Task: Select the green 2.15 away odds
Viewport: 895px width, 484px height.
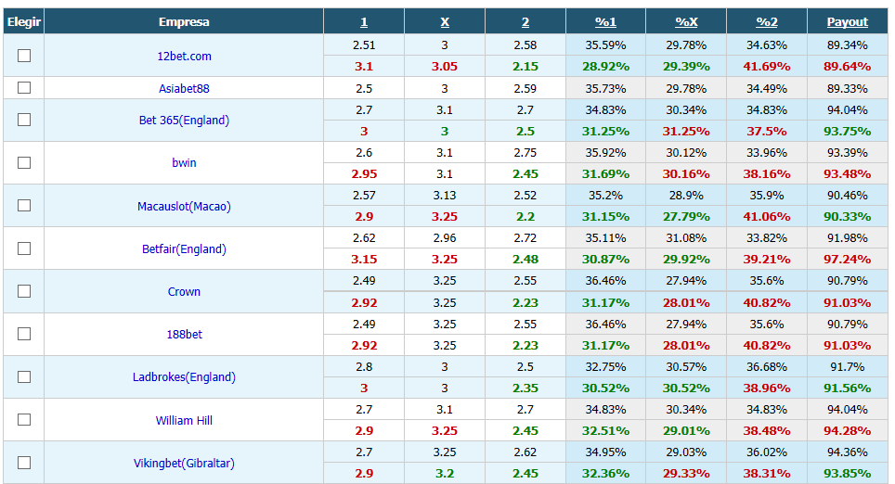Action: [x=525, y=66]
